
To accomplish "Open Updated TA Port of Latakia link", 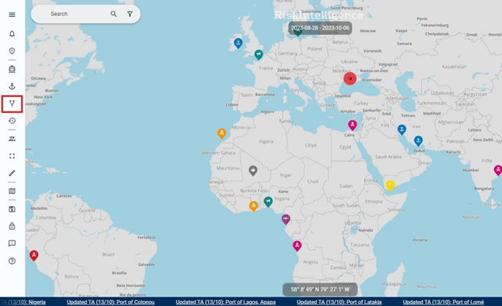I will click(x=339, y=302).
